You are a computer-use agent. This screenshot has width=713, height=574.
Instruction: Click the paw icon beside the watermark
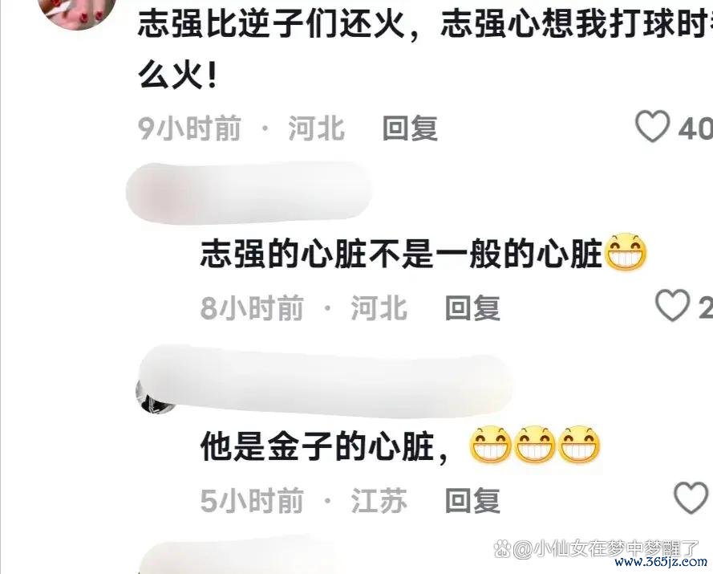point(502,549)
